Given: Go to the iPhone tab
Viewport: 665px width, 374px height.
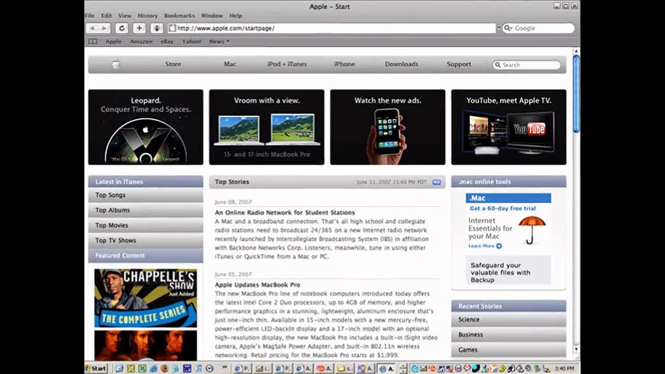Looking at the screenshot, I should coord(344,64).
